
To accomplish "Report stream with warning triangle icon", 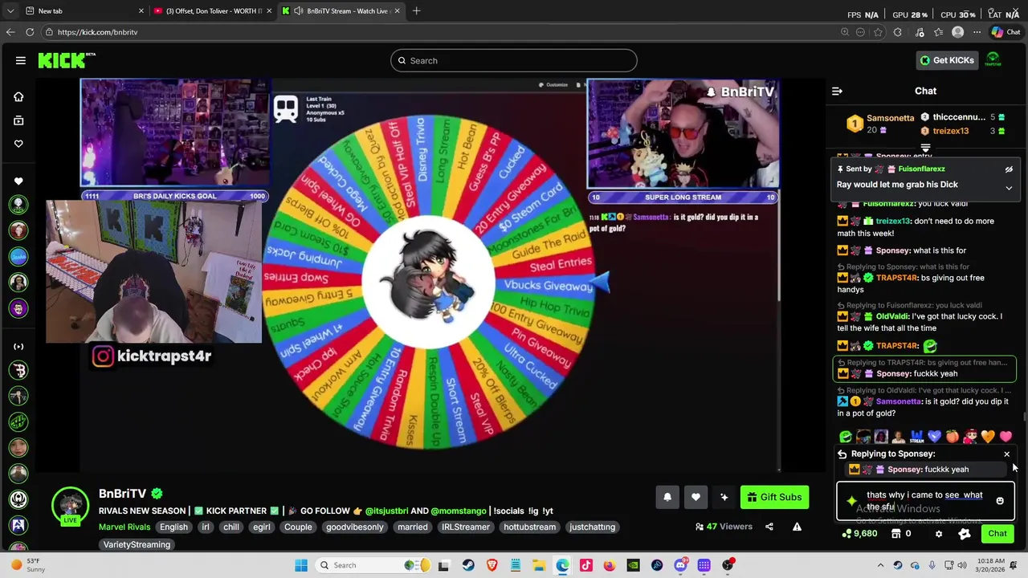I will pyautogui.click(x=797, y=527).
